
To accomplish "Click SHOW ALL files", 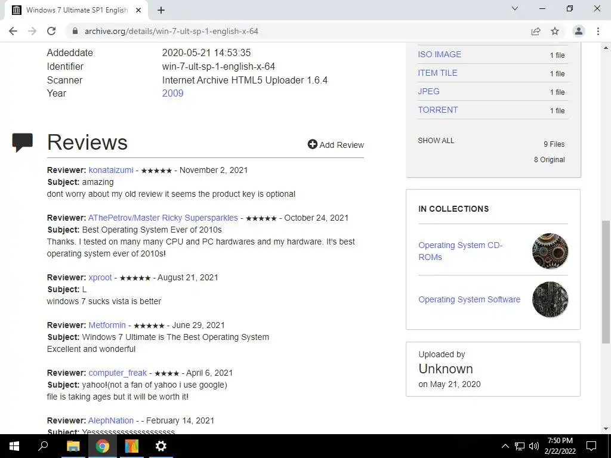I will 436,141.
